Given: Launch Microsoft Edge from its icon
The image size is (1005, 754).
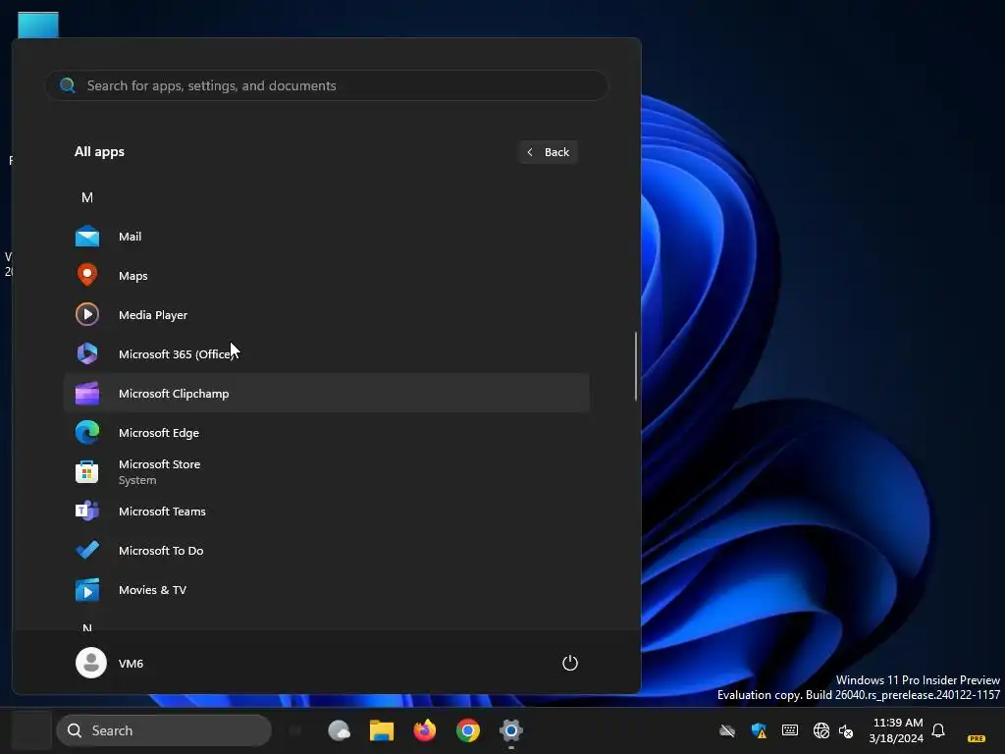Looking at the screenshot, I should (87, 433).
